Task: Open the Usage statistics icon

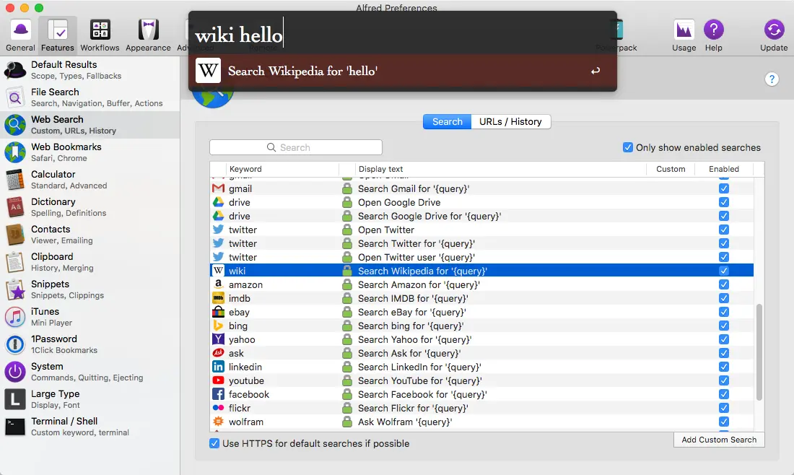Action: [x=684, y=35]
